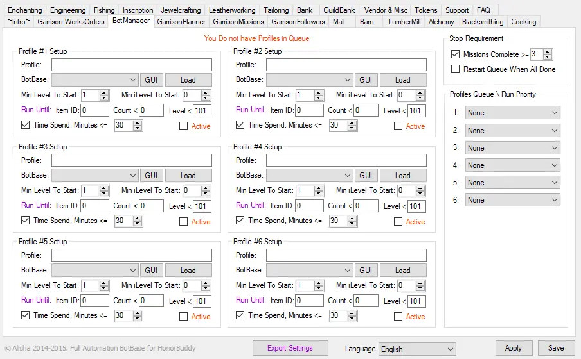Open the LumberMill tab
Viewport: 581px width, 359px height.
pos(404,22)
